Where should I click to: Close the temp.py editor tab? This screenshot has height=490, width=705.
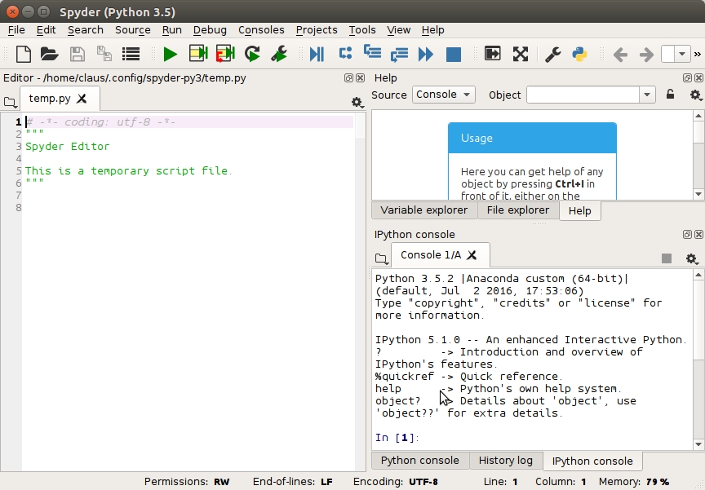82,99
